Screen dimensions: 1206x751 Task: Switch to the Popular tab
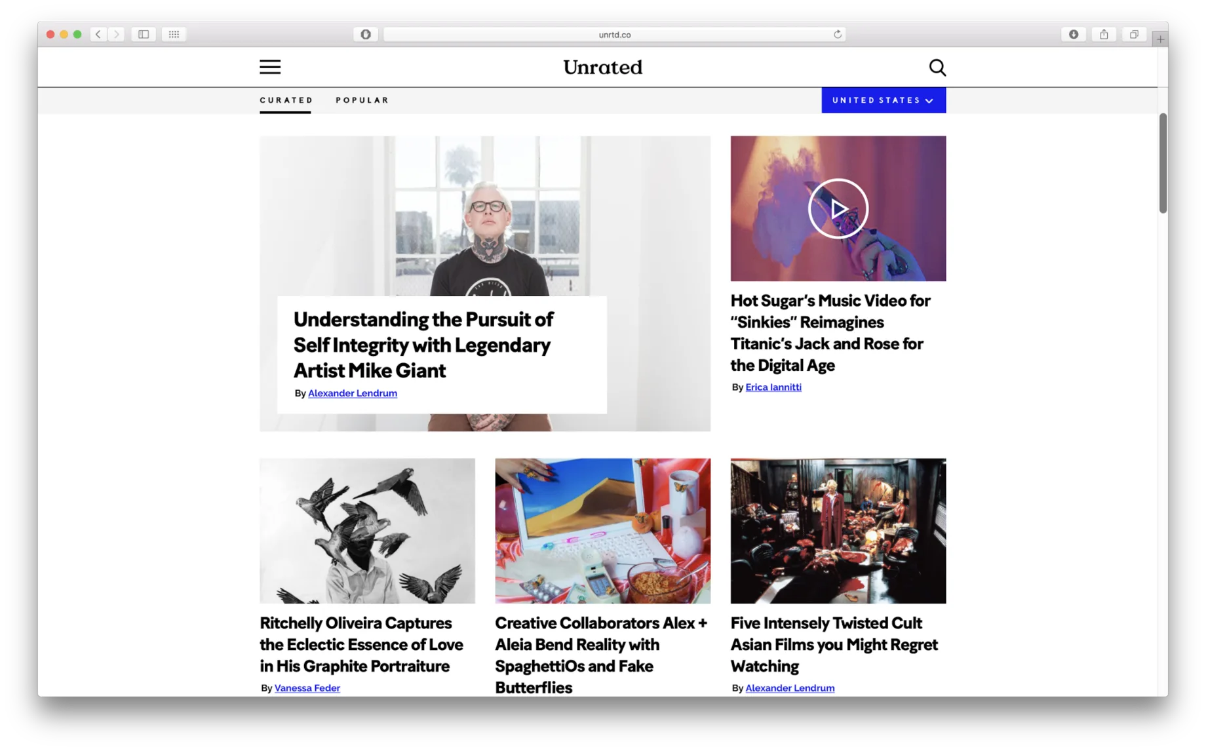[362, 100]
